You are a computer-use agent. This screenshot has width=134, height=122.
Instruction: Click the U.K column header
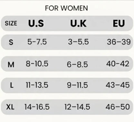coord(78,23)
